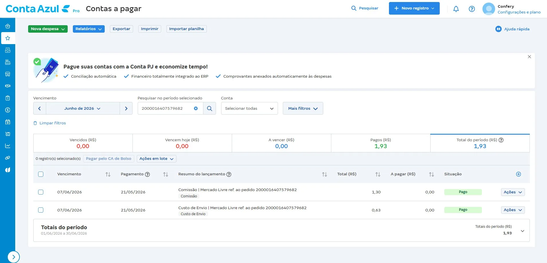The width and height of the screenshot is (547, 263).
Task: Expand Mais filtros
Action: coord(303,108)
